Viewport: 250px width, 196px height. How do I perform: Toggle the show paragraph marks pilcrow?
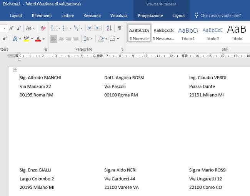pos(120,28)
